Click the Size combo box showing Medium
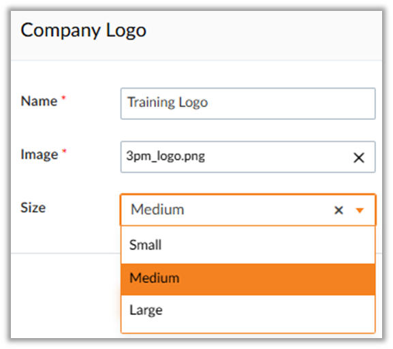The height and width of the screenshot is (349, 393). 248,210
